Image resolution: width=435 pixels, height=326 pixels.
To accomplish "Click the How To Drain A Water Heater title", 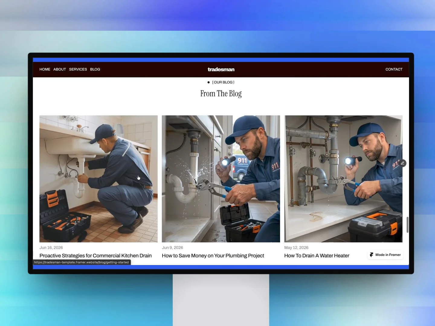I will pos(317,256).
